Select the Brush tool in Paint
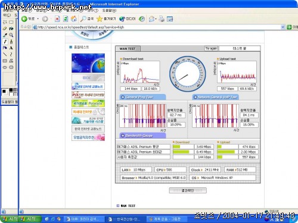The image size is (298, 223). pos(11,42)
